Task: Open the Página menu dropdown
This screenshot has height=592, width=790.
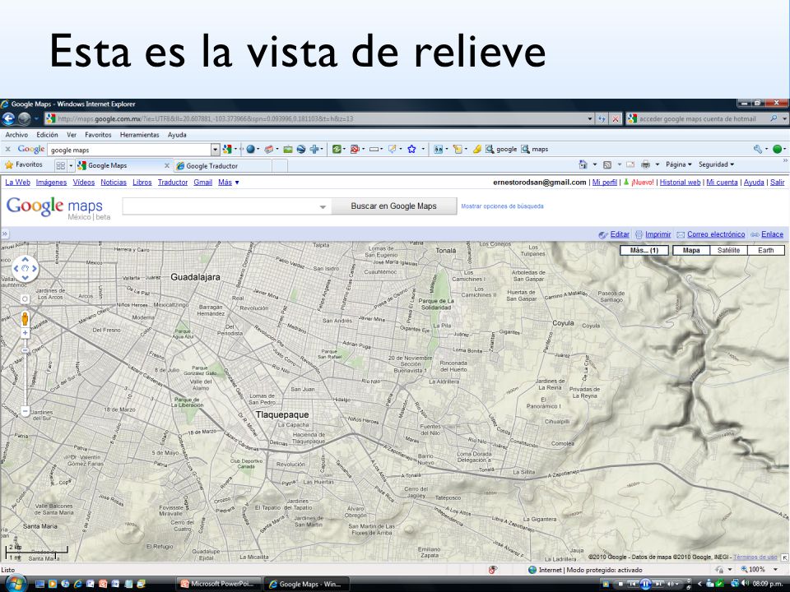Action: pyautogui.click(x=679, y=164)
